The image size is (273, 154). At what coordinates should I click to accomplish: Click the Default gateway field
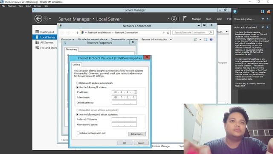tap(124, 103)
